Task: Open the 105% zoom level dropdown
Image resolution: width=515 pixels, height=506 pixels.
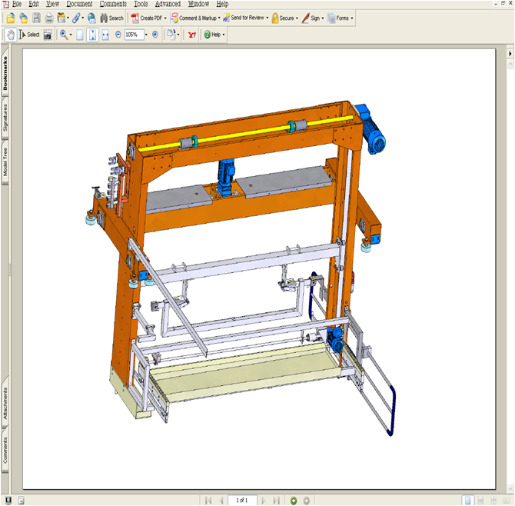Action: (x=145, y=35)
